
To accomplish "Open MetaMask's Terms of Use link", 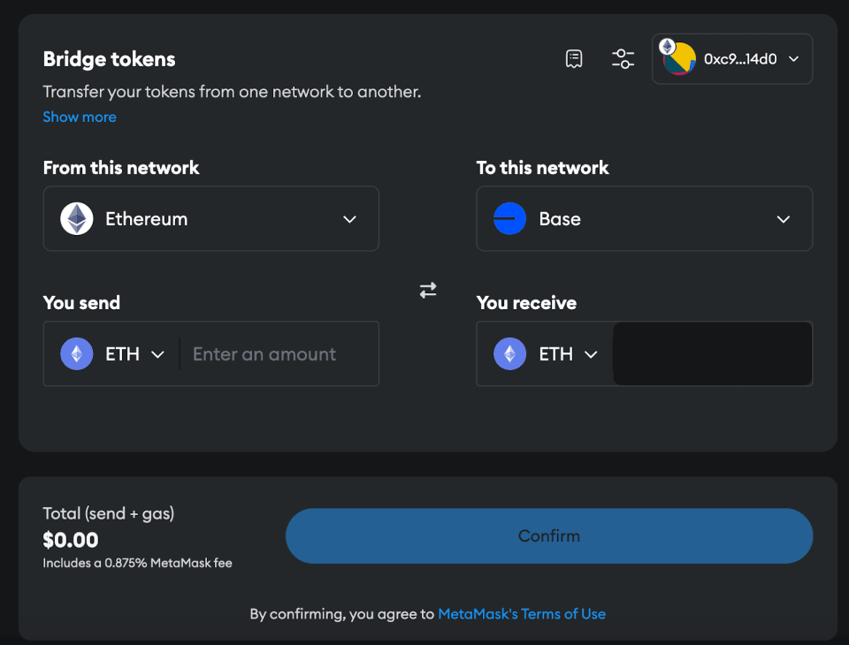I will [522, 614].
